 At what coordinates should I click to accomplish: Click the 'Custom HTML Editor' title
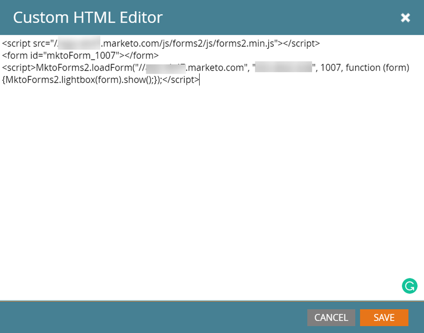click(88, 18)
